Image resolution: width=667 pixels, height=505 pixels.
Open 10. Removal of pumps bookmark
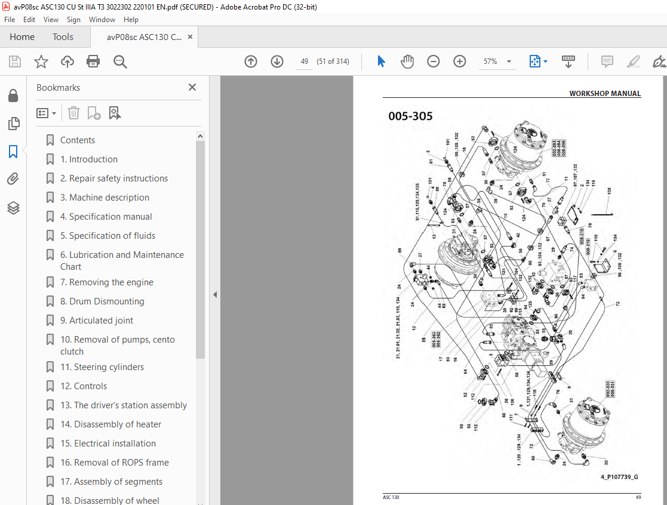tap(118, 346)
